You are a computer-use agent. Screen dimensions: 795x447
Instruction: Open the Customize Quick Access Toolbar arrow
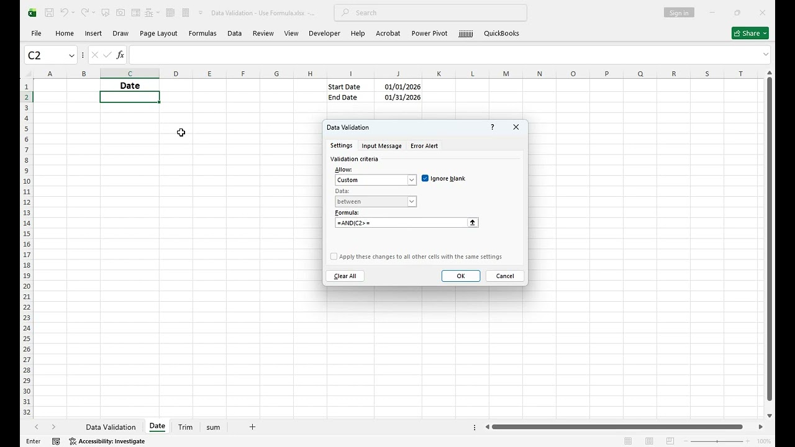pyautogui.click(x=201, y=13)
